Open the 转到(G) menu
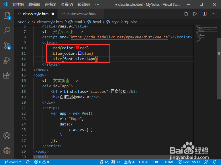 click(x=83, y=5)
